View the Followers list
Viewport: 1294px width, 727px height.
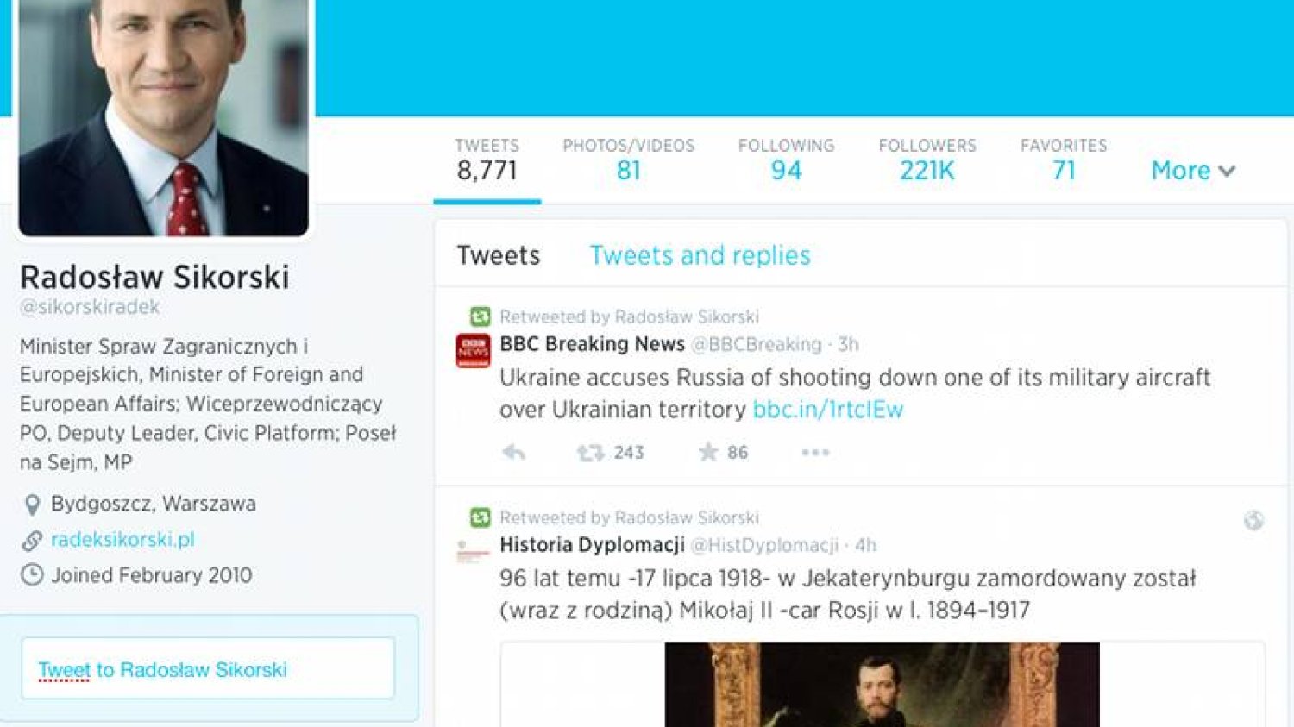[927, 160]
